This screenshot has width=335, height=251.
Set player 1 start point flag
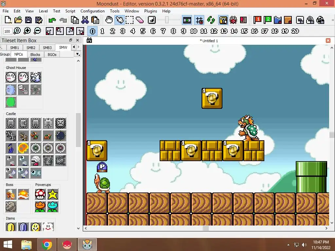[257, 20]
